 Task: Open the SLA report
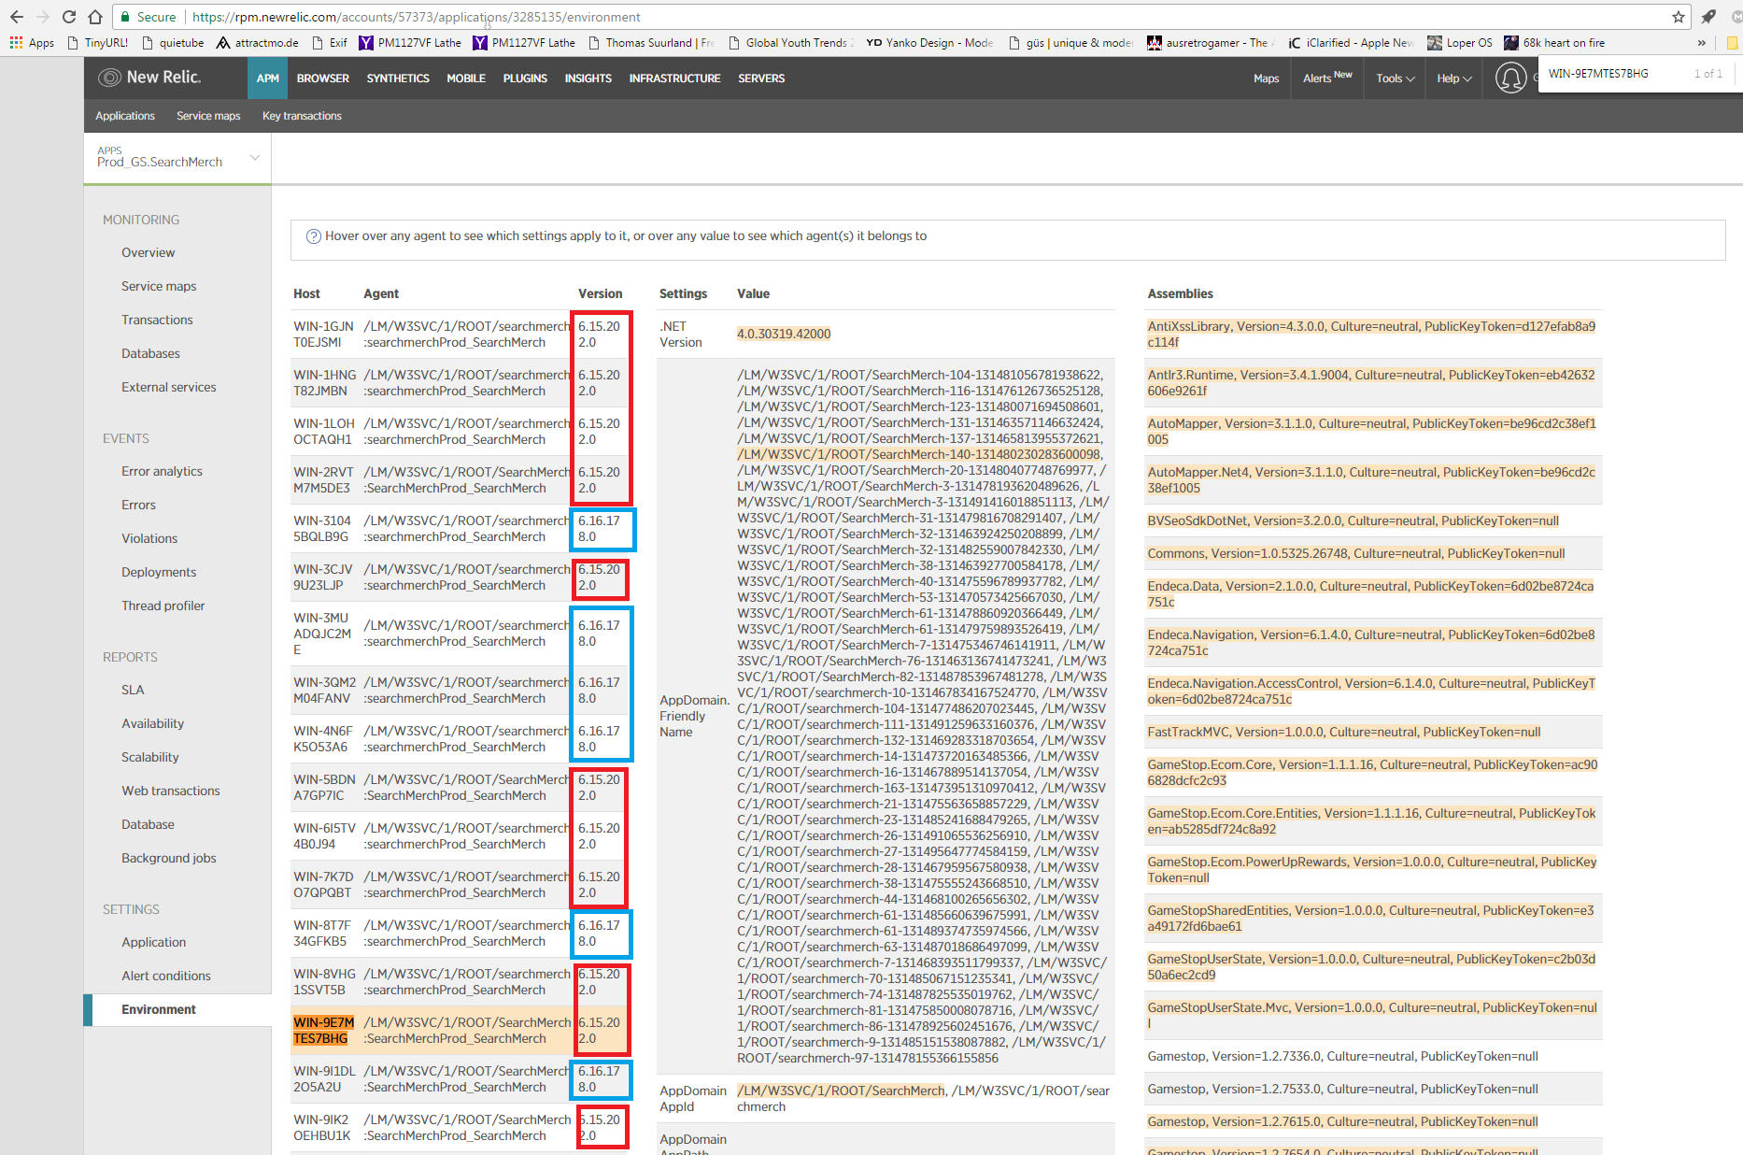(133, 690)
